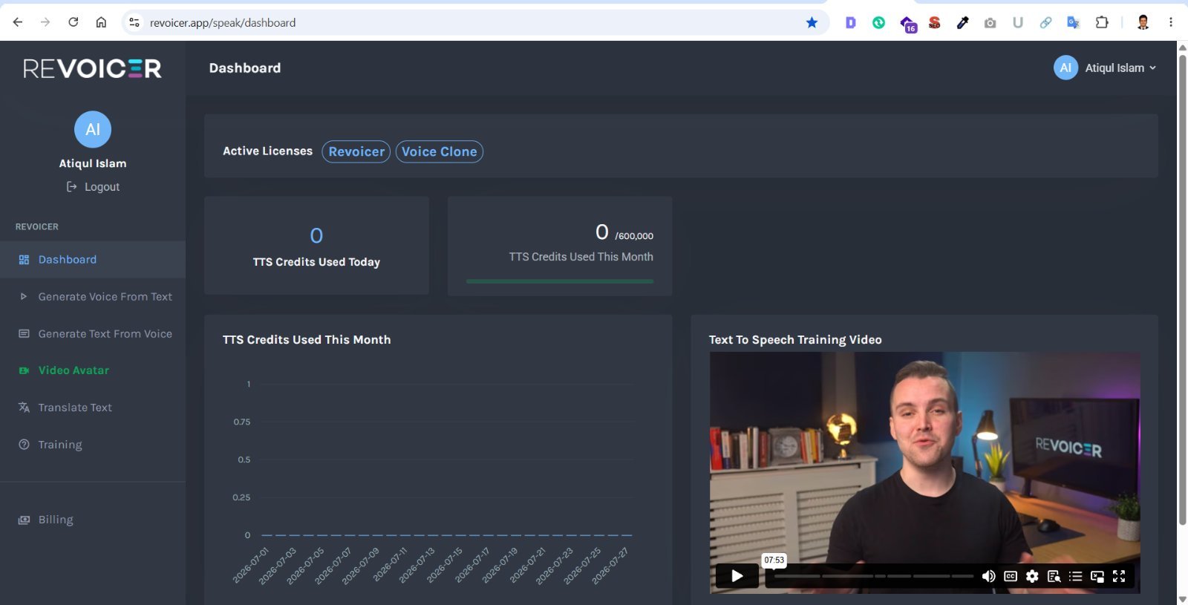Enable picture-in-picture for the video

pos(1097,576)
